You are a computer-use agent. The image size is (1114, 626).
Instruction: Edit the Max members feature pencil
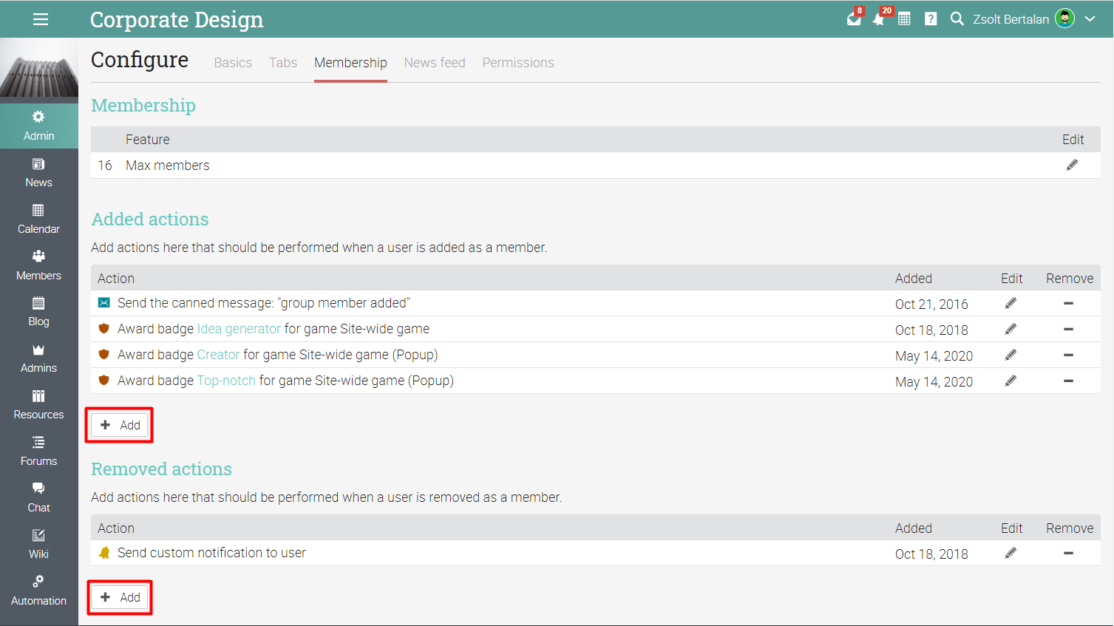[1072, 165]
